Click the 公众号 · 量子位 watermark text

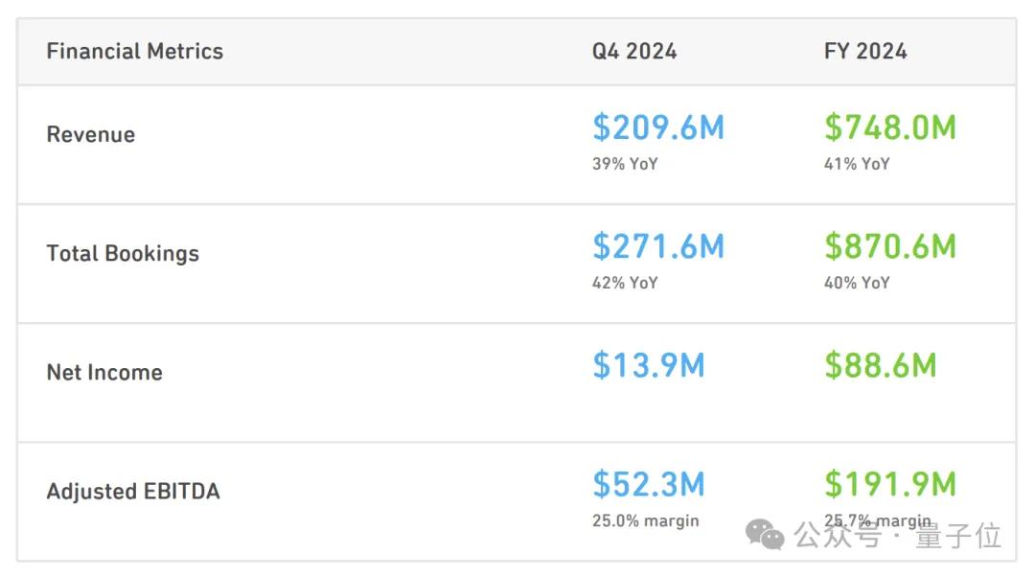(x=898, y=535)
